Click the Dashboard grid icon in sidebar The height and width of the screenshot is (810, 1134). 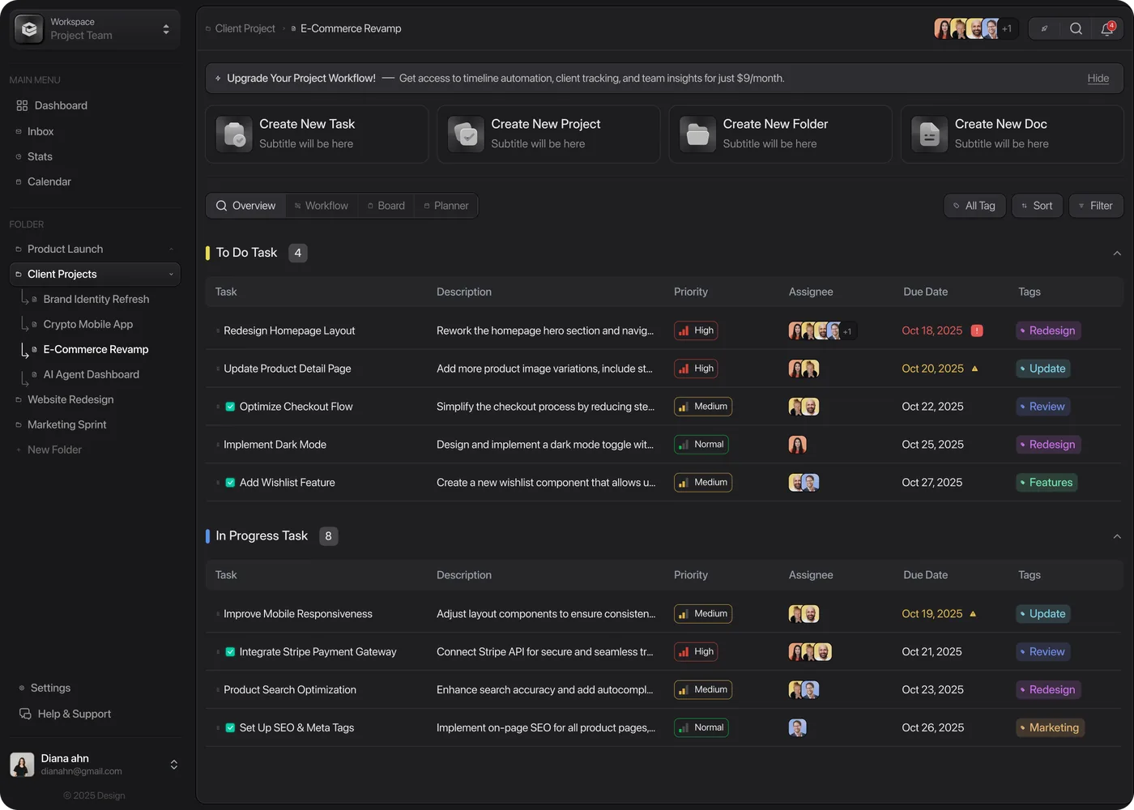22,105
